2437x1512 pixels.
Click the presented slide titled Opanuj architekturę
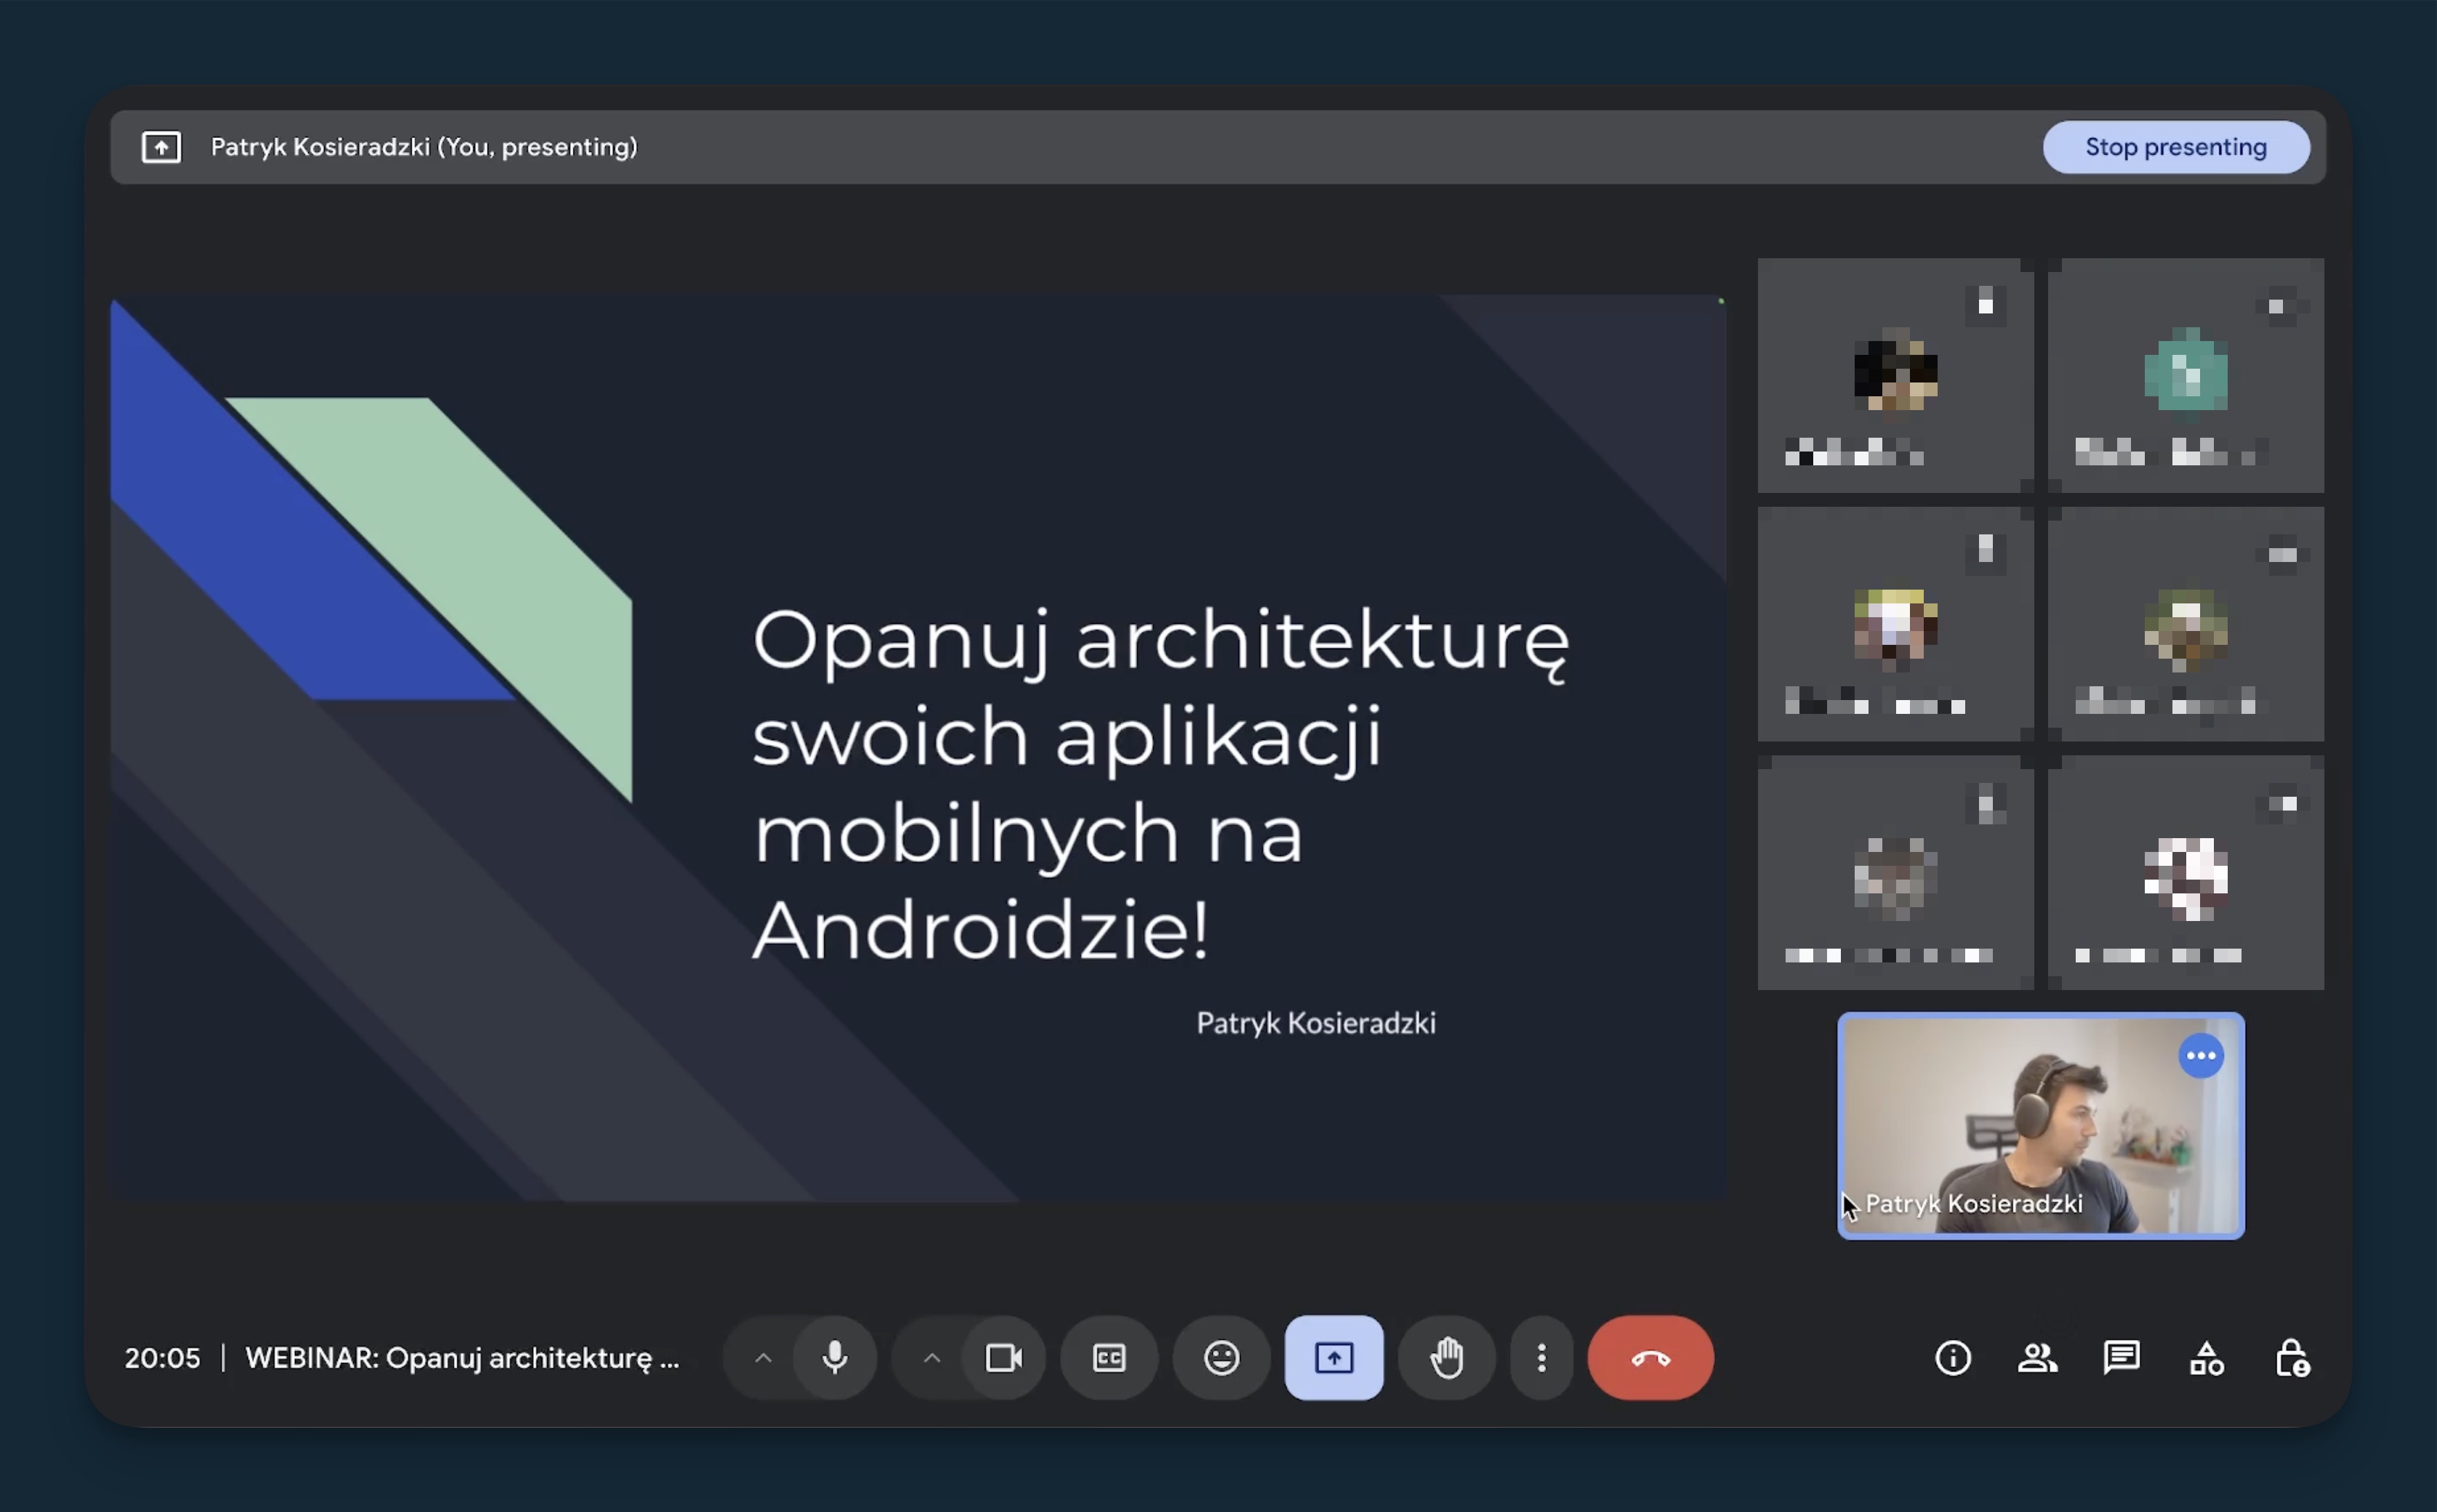point(919,748)
